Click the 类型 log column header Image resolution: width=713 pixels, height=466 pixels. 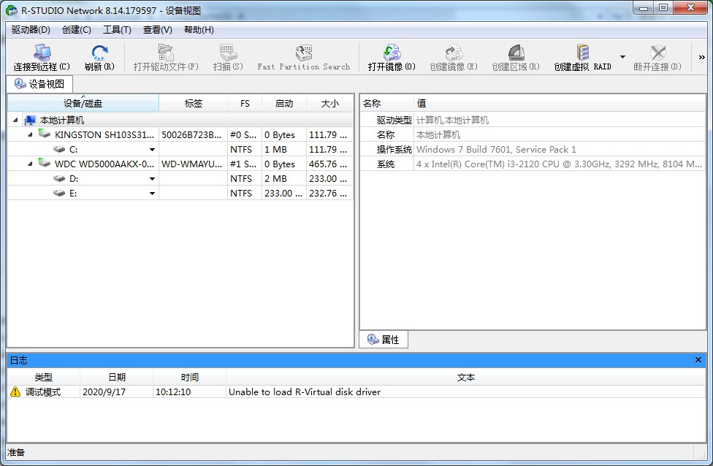[x=44, y=378]
